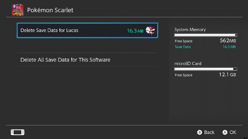Click System Memory Free Space label

pyautogui.click(x=184, y=41)
